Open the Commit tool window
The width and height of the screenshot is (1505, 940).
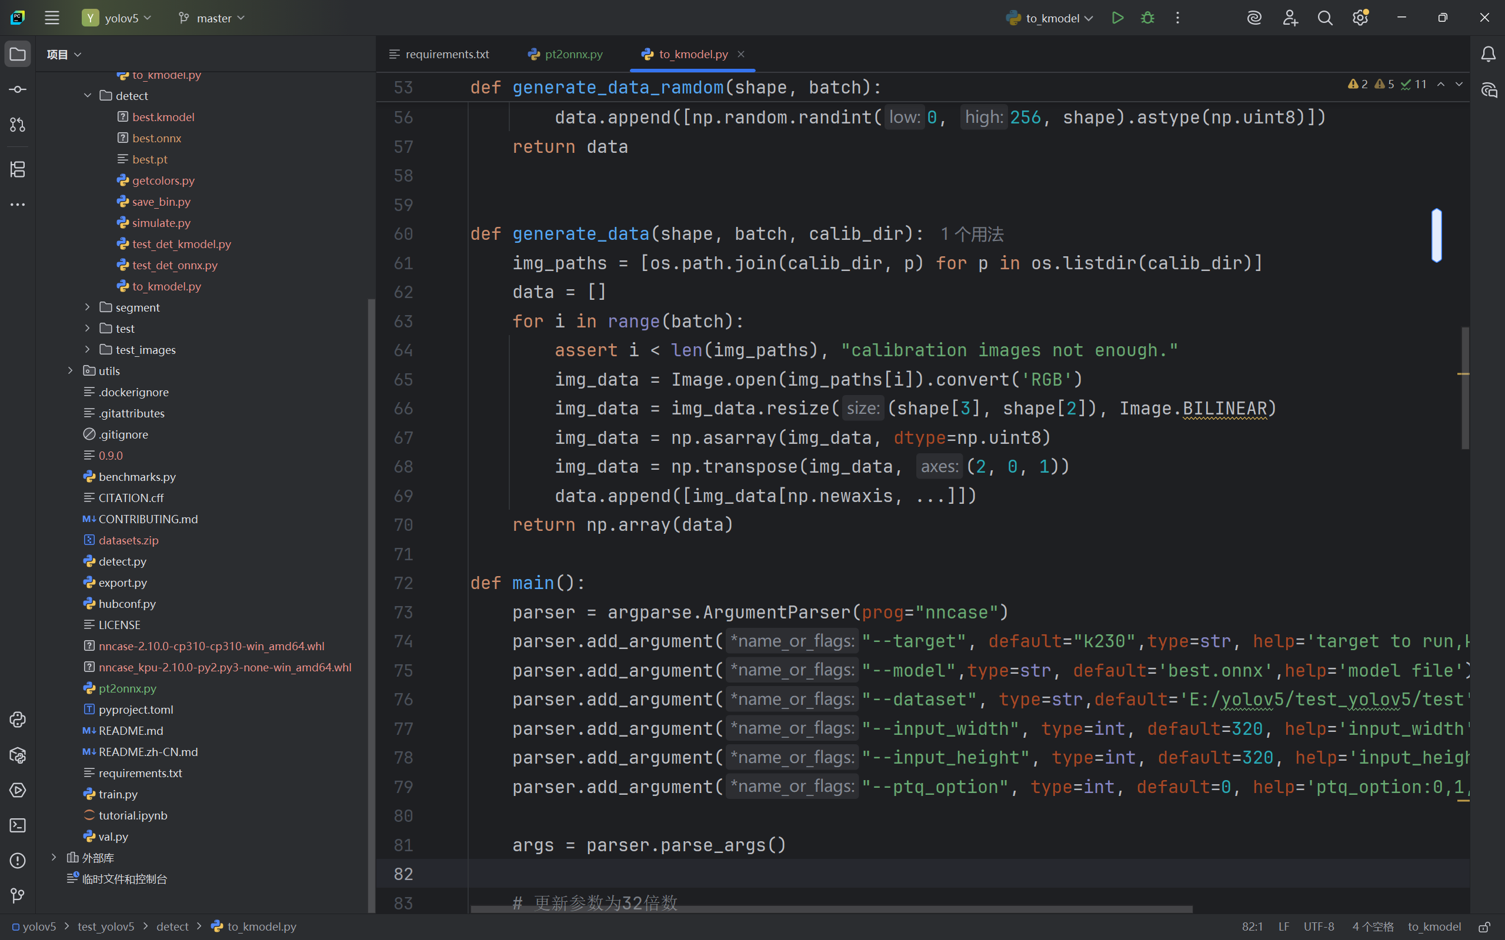click(18, 89)
